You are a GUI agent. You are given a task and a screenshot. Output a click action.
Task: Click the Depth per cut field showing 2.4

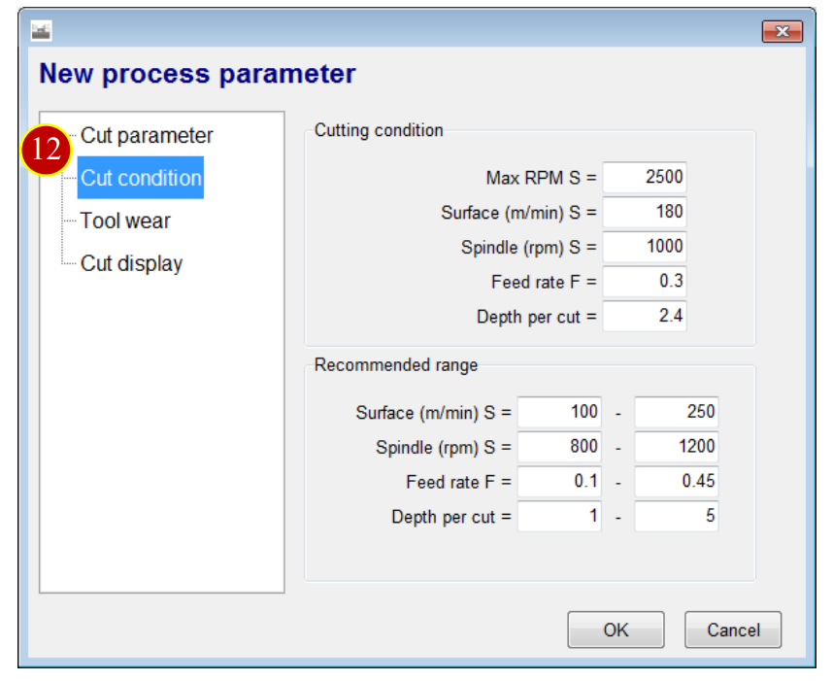pyautogui.click(x=645, y=316)
